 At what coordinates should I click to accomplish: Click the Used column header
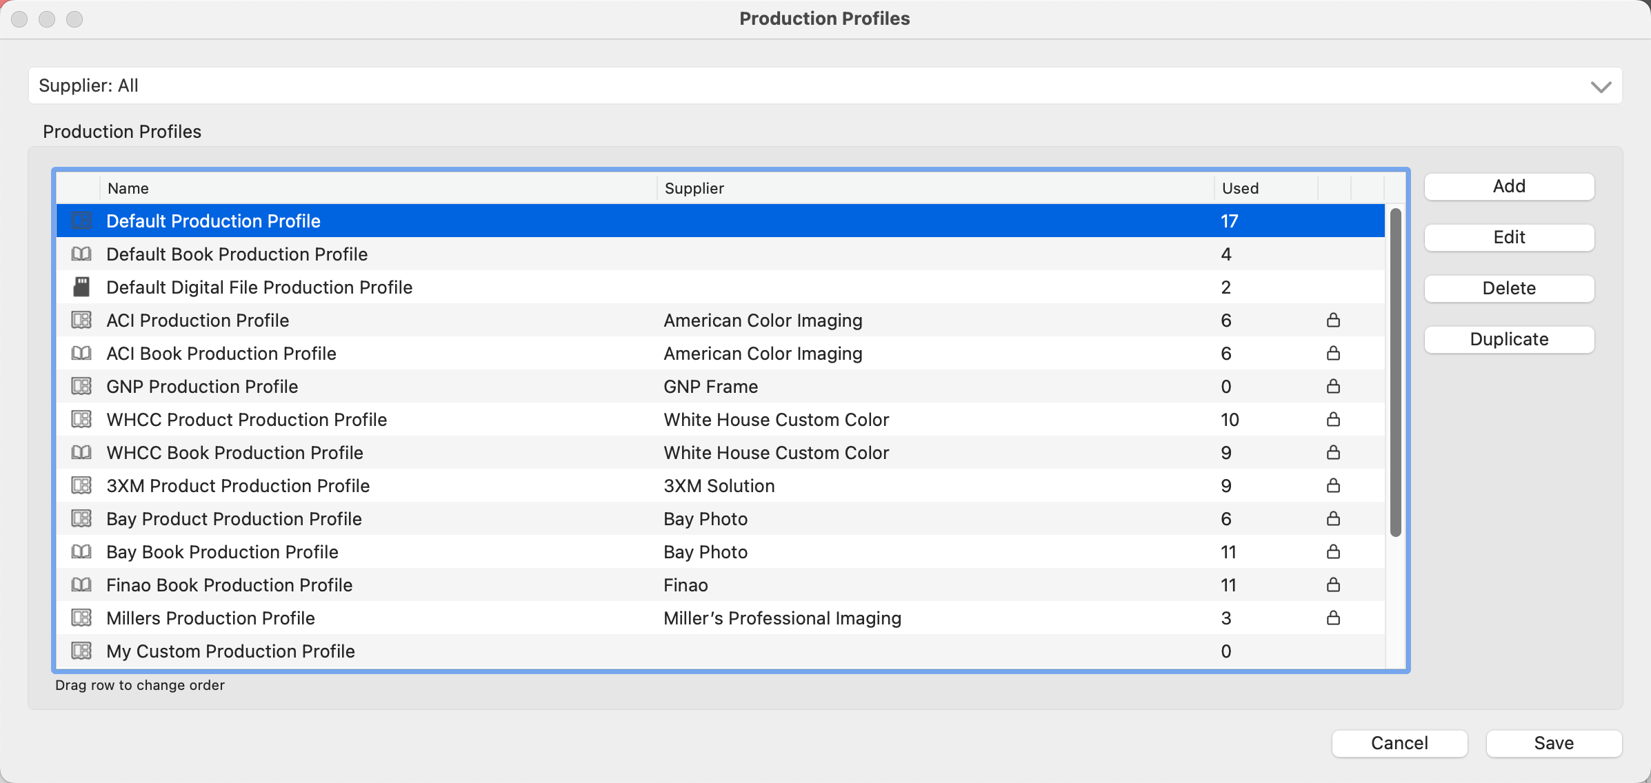[x=1264, y=188]
